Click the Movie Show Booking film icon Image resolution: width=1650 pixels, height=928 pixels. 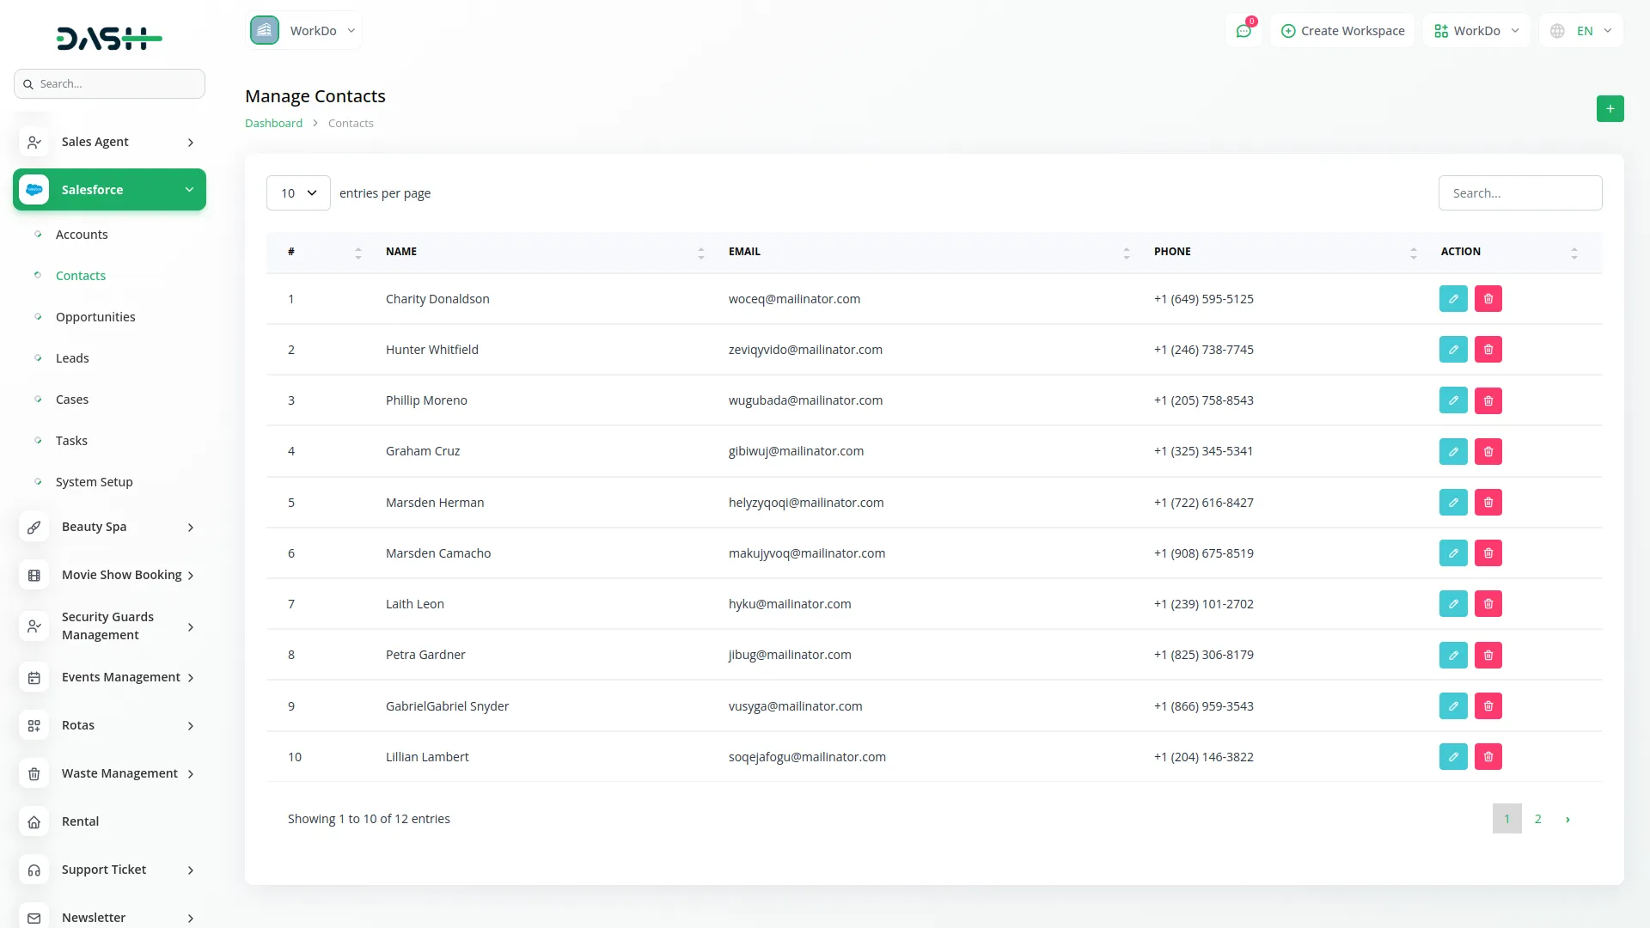[x=34, y=574]
